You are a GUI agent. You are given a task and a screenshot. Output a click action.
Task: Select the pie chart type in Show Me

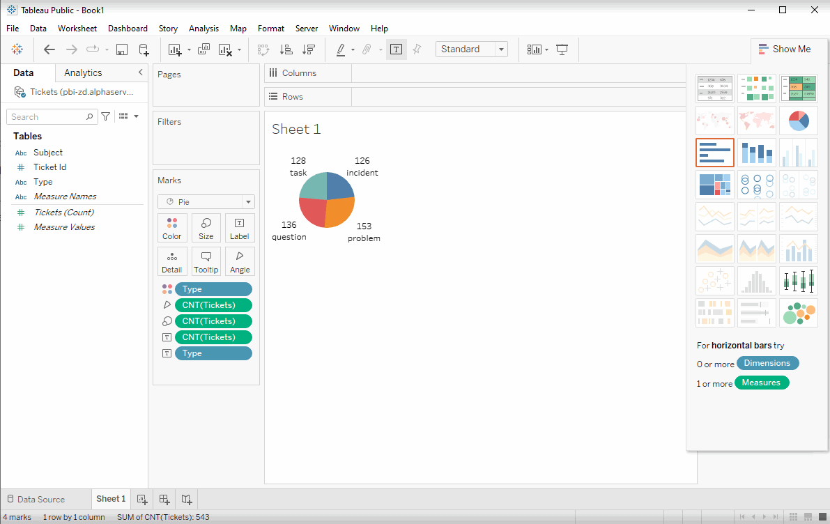799,120
